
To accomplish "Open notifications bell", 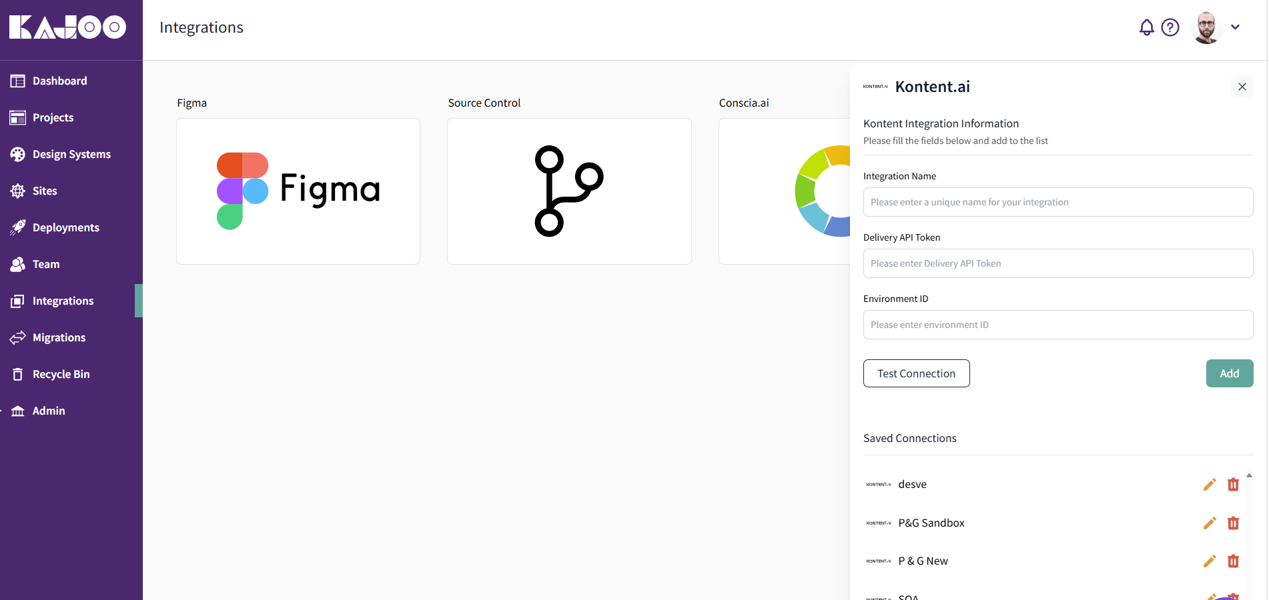I will [1146, 27].
